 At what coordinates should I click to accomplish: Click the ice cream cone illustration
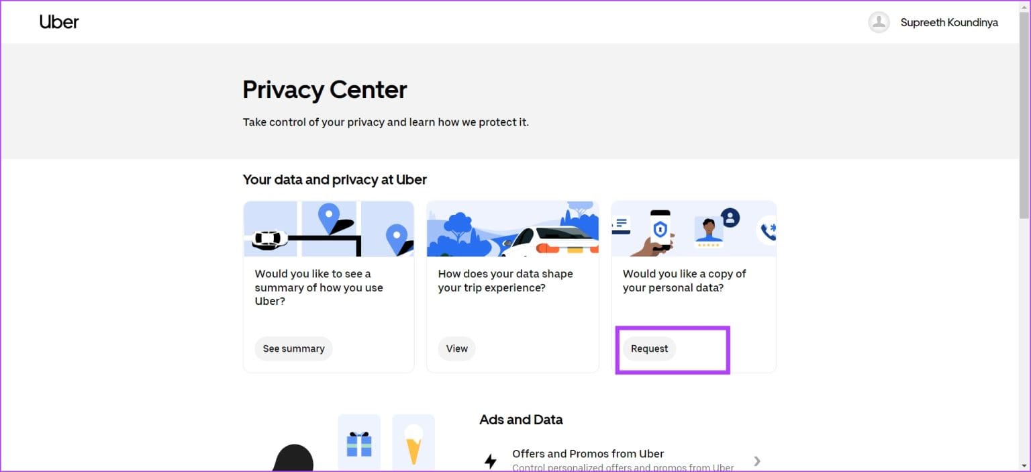(413, 444)
